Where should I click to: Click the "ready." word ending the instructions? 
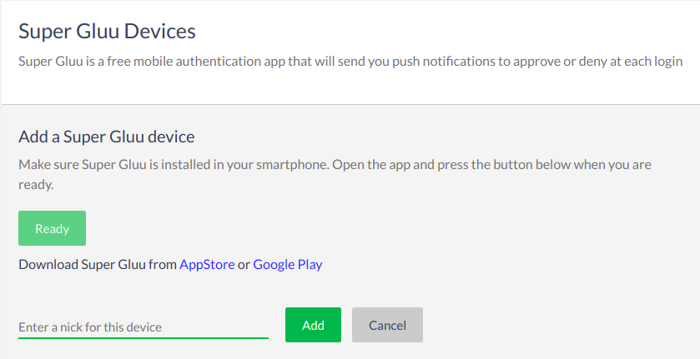[36, 184]
